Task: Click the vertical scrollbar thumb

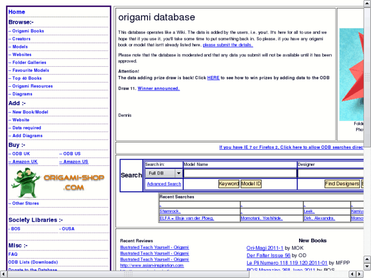Action: tap(367, 77)
